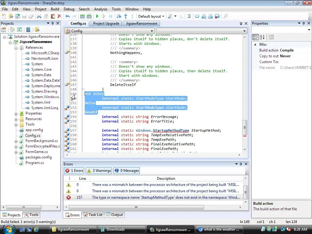Click the Clear Bookmarks toolbar icon
This screenshot has height=234, width=312.
point(217,16)
